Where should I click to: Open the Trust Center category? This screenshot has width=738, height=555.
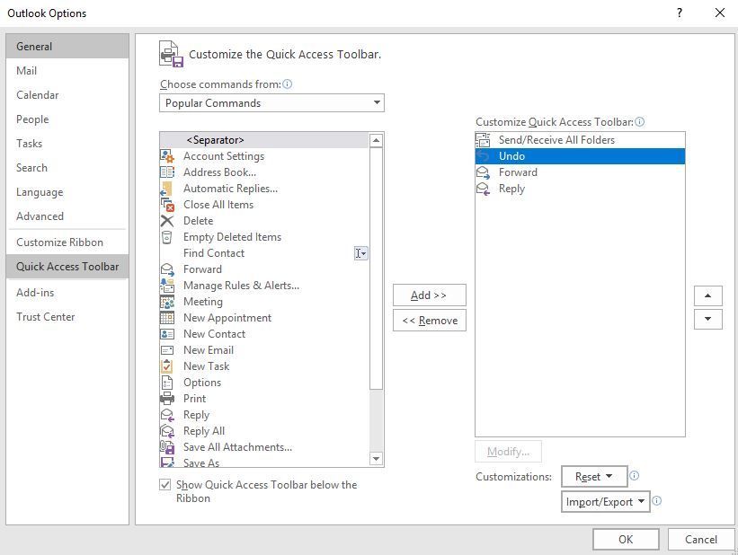click(67, 317)
